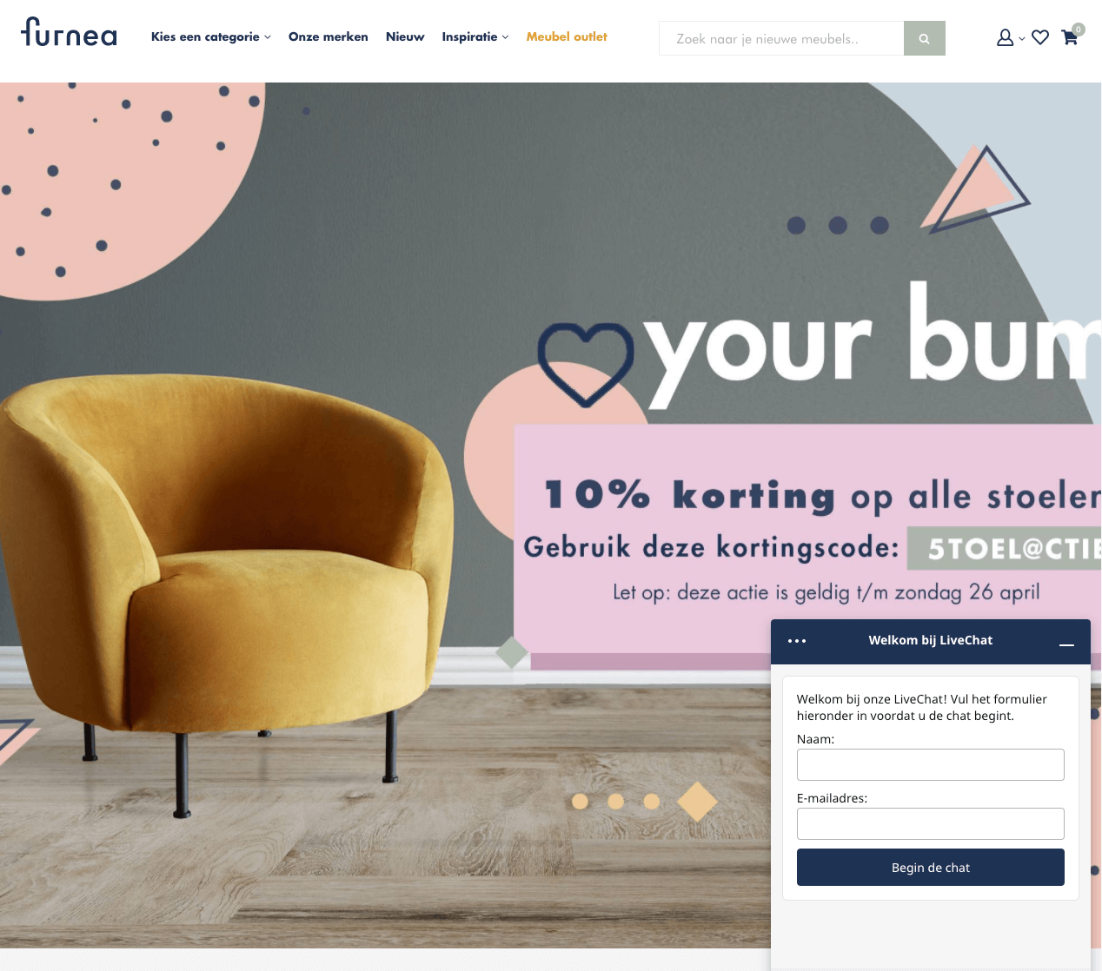Click the furnea logo

point(69,33)
